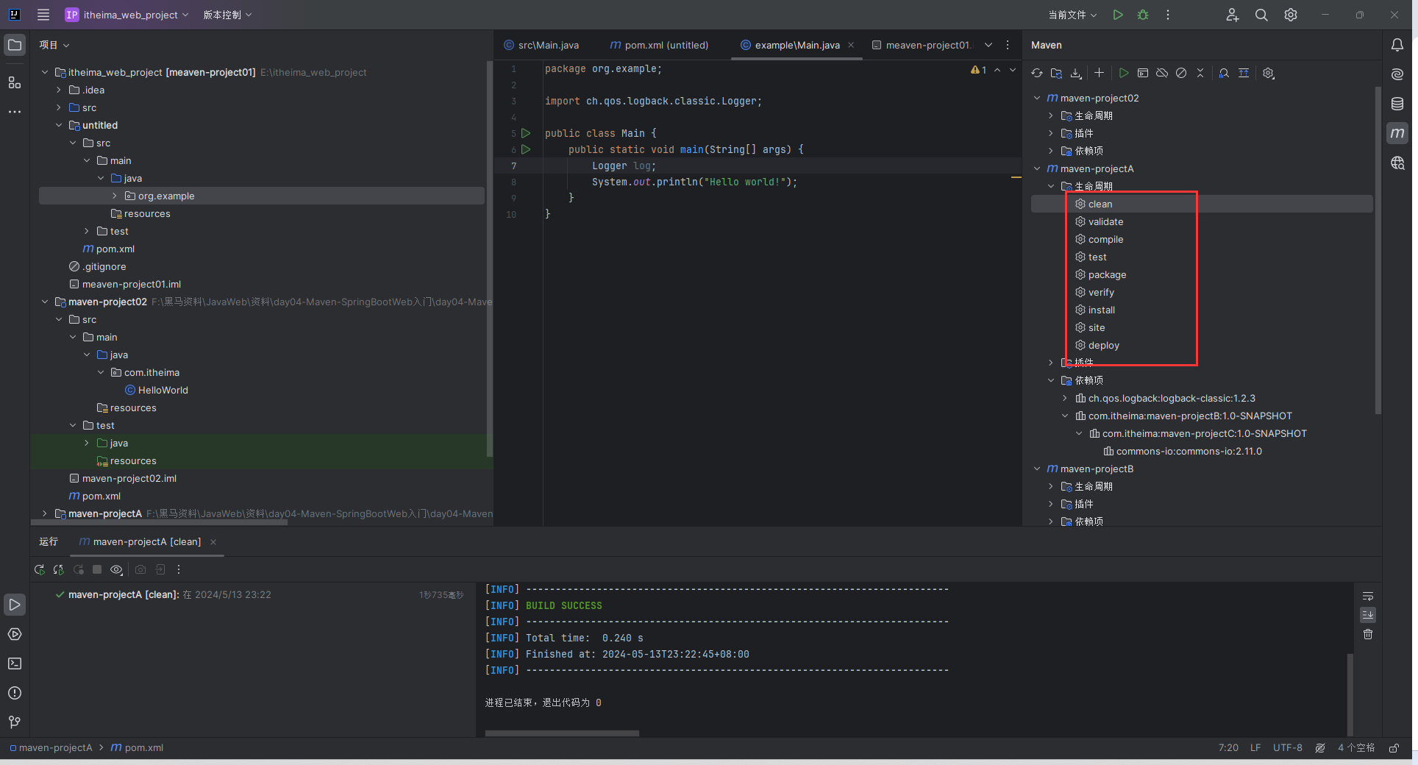Viewport: 1418px width, 765px height.
Task: Open itheima_web_project project dropdown
Action: (127, 15)
